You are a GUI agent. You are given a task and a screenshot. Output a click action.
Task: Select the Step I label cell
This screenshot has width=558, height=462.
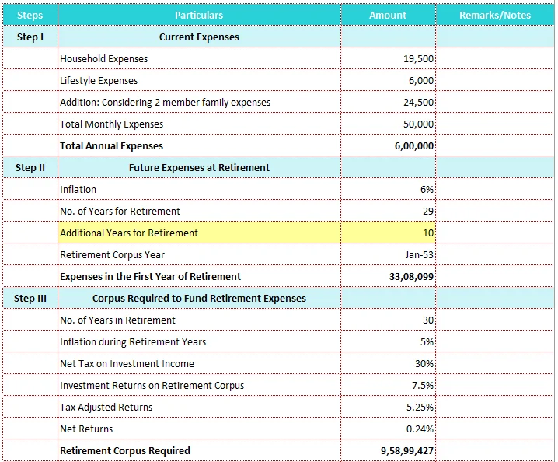pyautogui.click(x=30, y=37)
